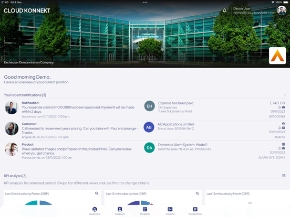Screen dimensions: 290x217
Task: Click the 'KPI analysis [3]' heading
Action: pyautogui.click(x=15, y=176)
